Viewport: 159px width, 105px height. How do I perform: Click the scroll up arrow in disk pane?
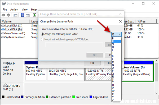(x=156, y=61)
